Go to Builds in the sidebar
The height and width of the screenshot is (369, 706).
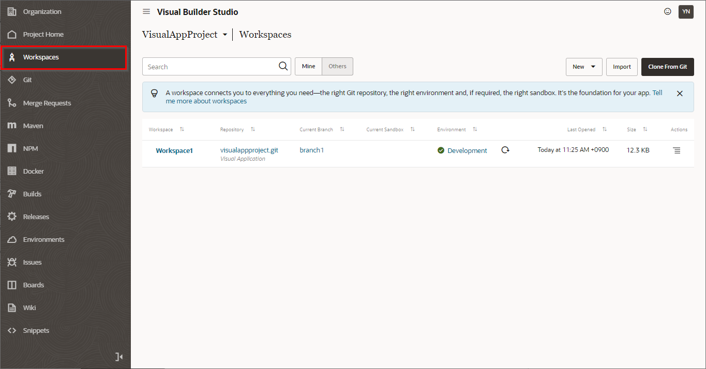[x=32, y=194]
